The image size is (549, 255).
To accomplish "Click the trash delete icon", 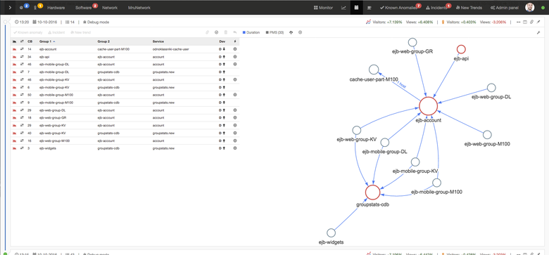I will [x=226, y=32].
